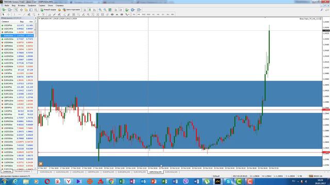Select USDJPYm in Market Watch

point(17,25)
